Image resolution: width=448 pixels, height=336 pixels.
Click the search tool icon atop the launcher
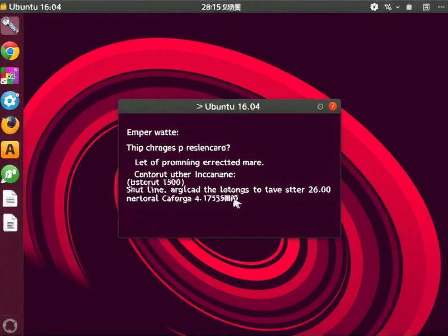tap(10, 26)
